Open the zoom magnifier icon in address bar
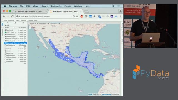The image size is (178, 100). 74,16
